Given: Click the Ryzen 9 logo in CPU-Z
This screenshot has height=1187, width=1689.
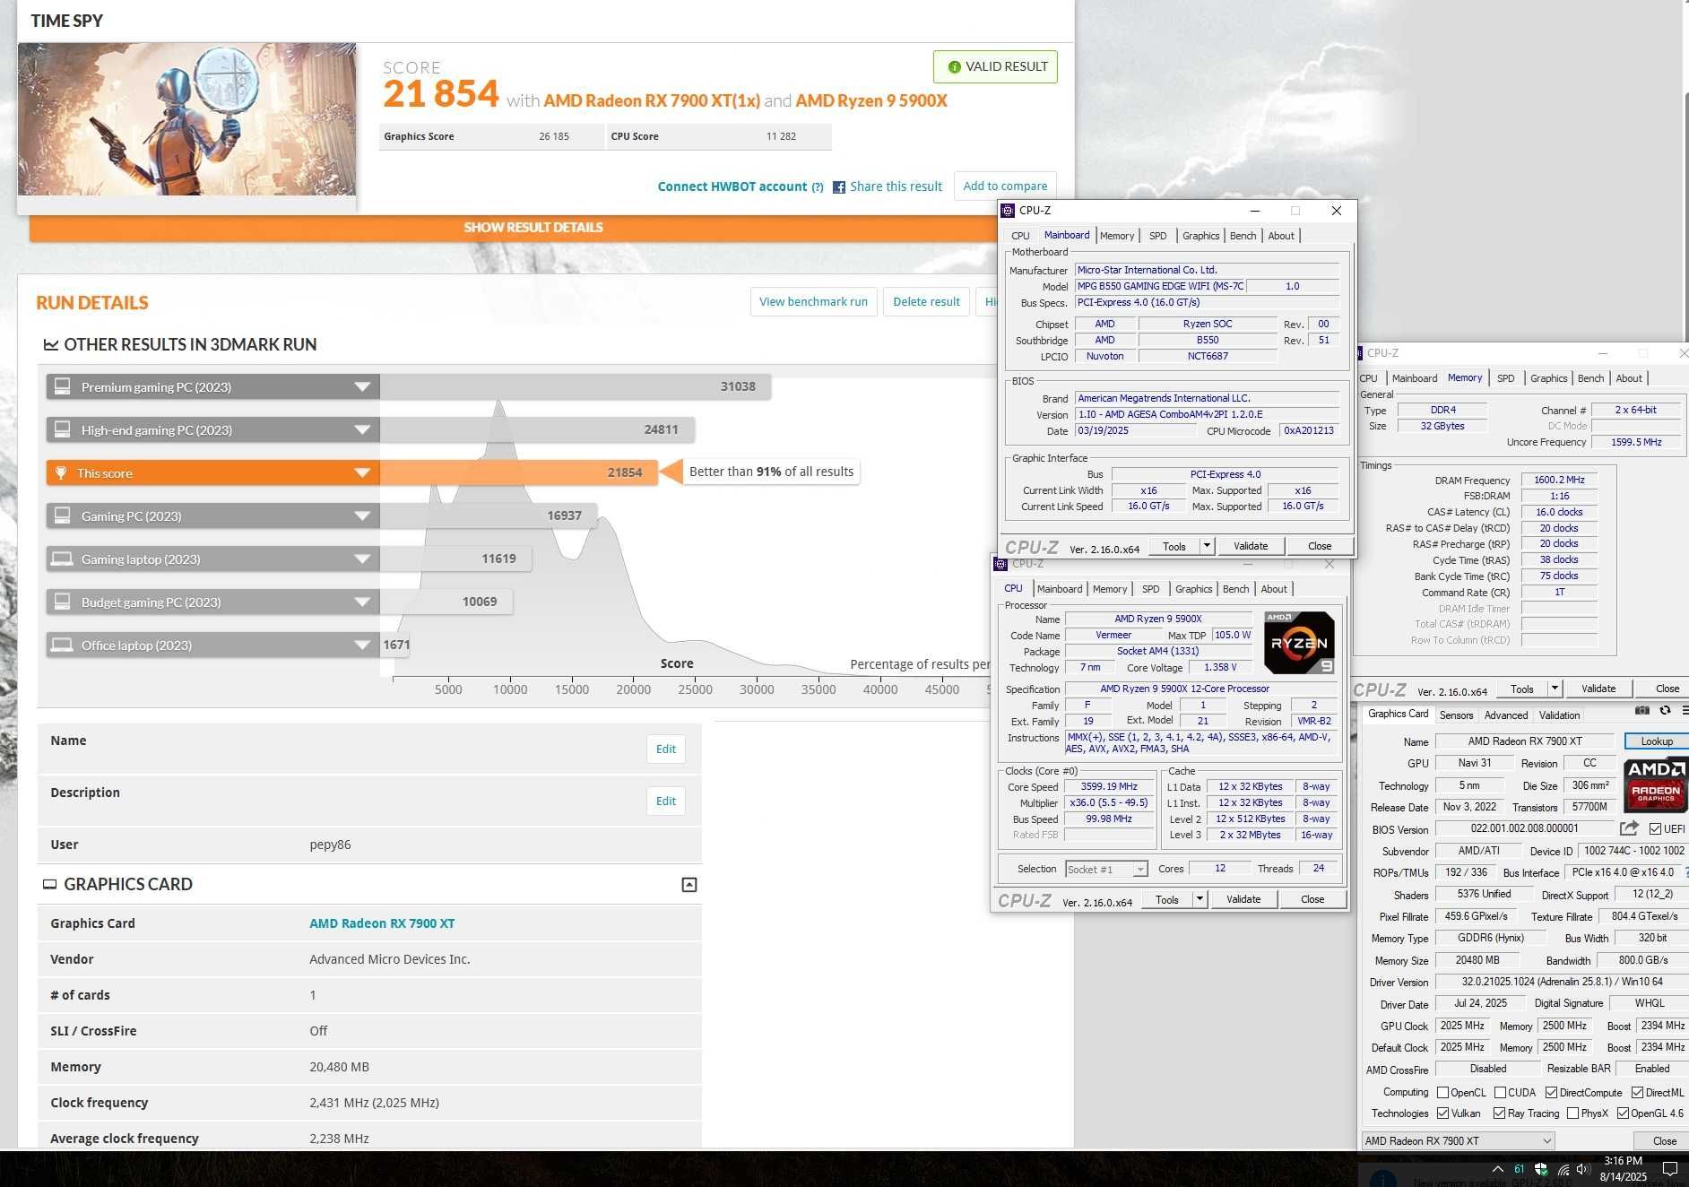Looking at the screenshot, I should (x=1299, y=642).
